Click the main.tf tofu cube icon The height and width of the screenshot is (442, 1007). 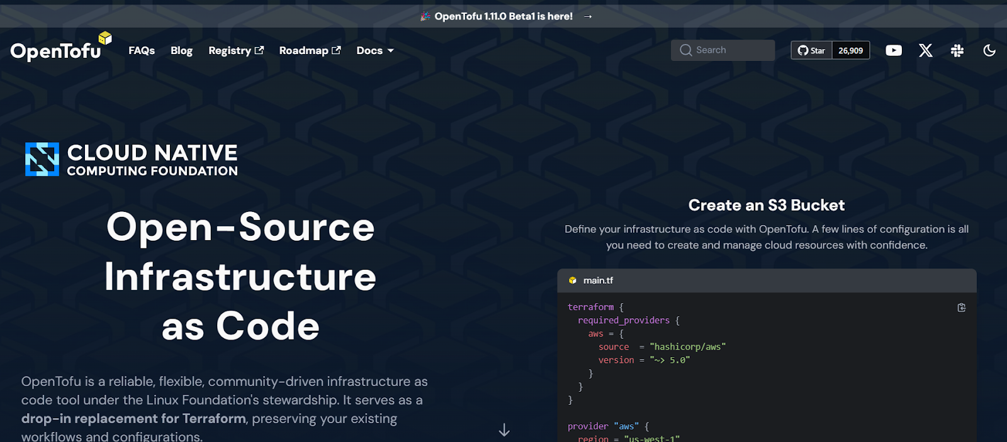point(573,280)
